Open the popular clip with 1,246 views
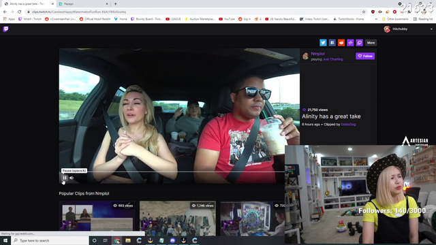The image size is (436, 245). click(178, 218)
